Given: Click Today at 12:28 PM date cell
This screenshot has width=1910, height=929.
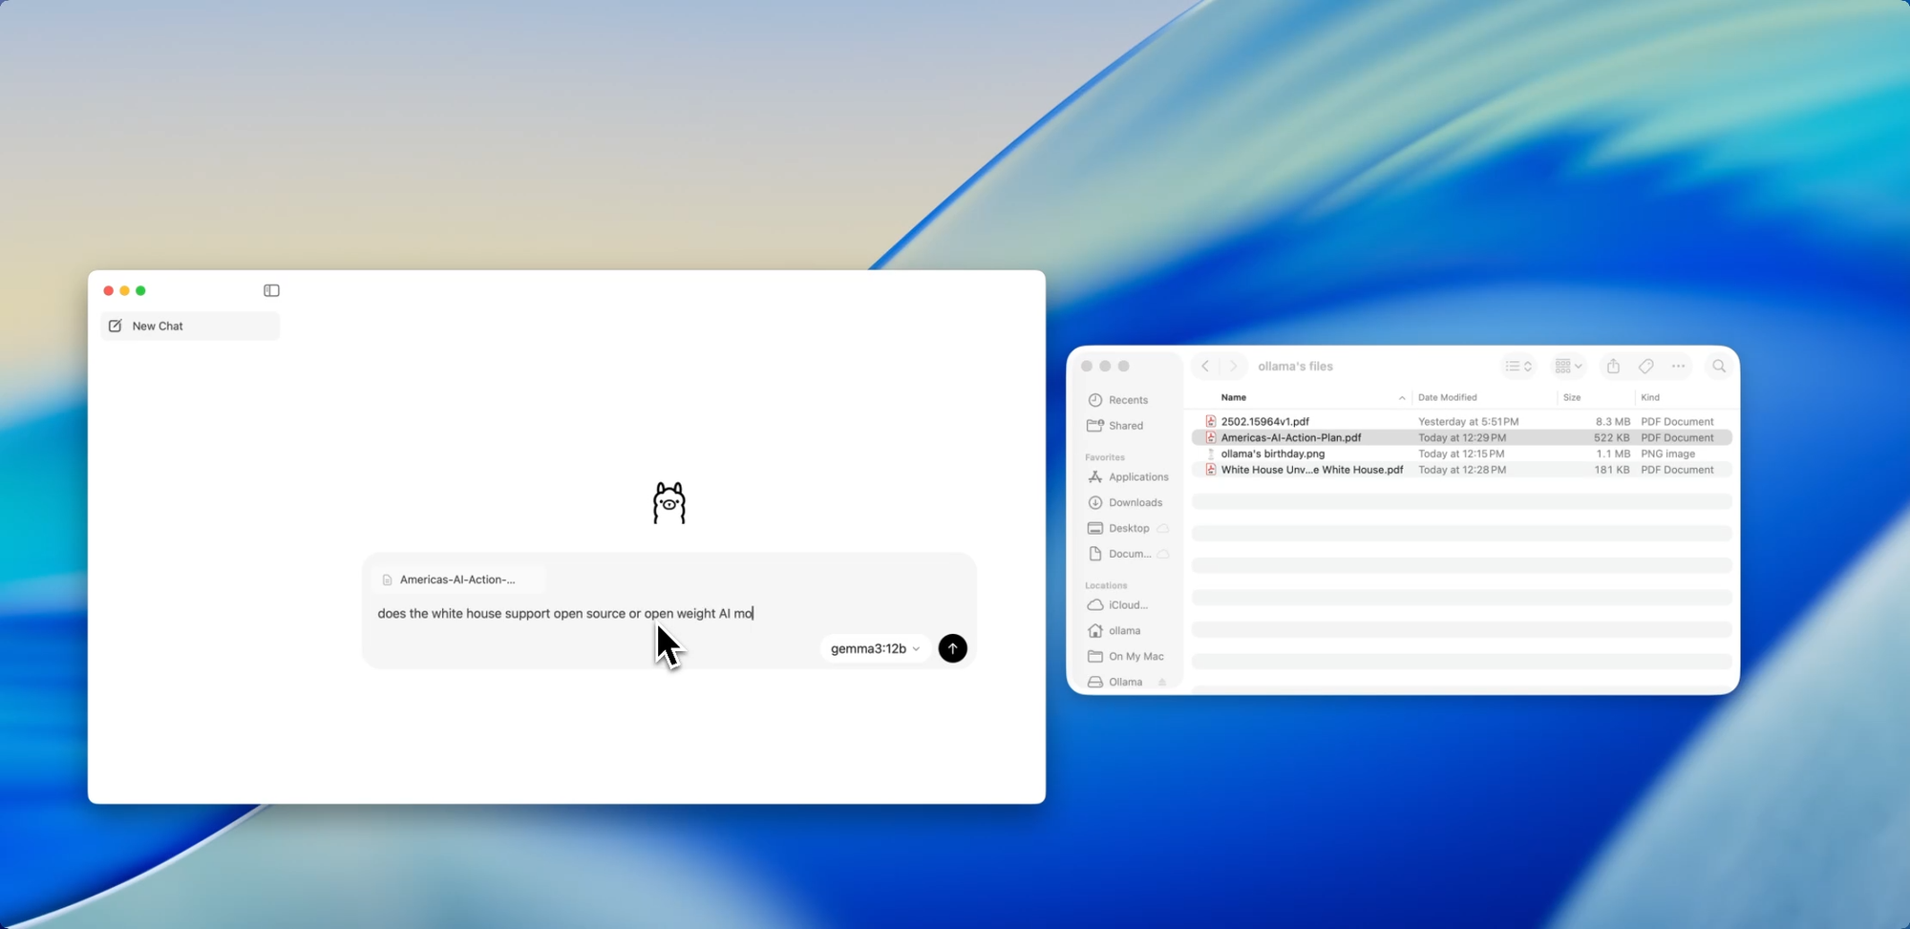Looking at the screenshot, I should (x=1462, y=470).
